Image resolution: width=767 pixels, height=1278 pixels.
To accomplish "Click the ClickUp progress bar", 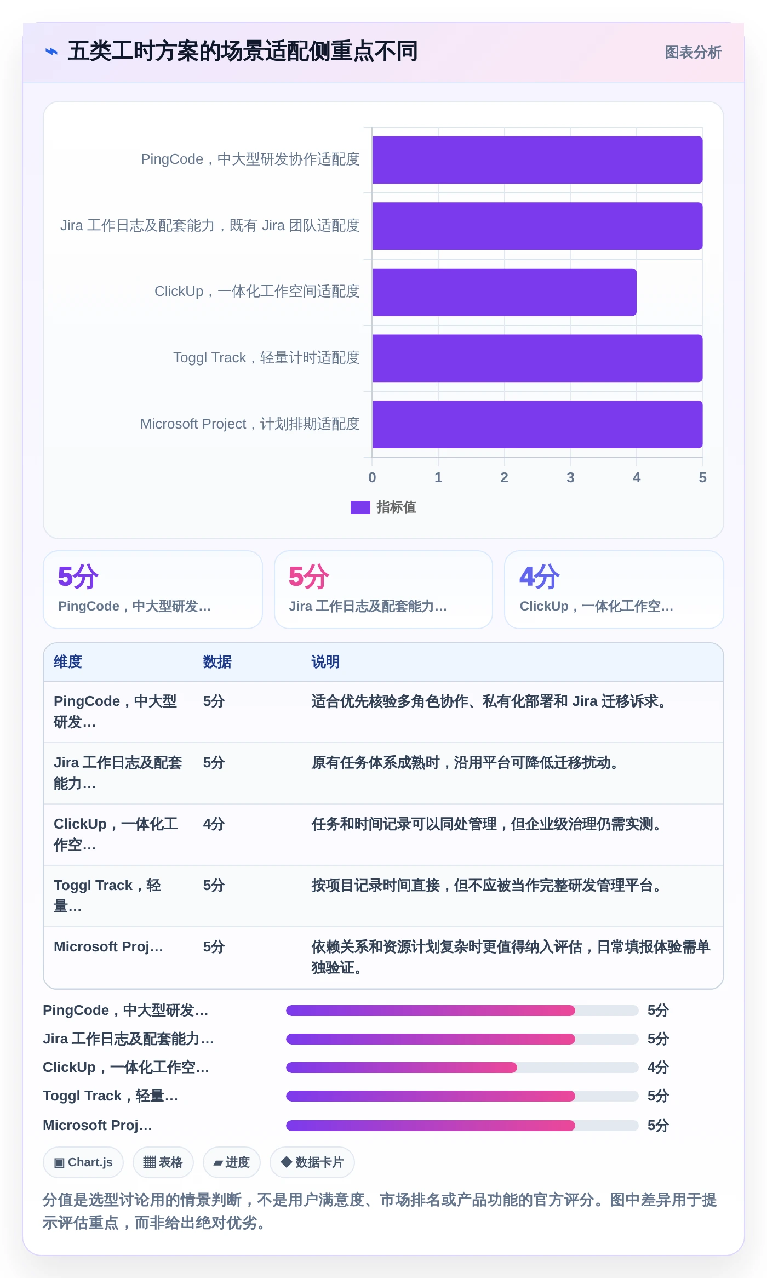I will click(x=462, y=1068).
